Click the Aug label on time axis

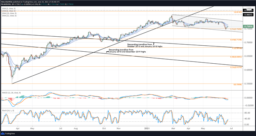tap(76, 128)
